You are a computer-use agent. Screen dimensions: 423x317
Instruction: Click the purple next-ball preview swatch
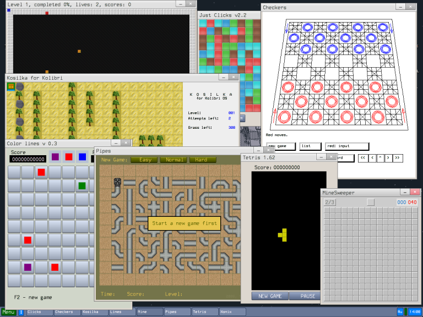[55, 157]
